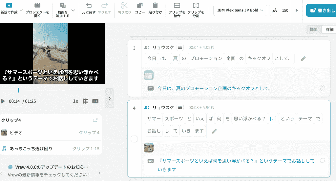The image size is (336, 181).
Task: Open project with プロジェクトを開く icon
Action: [x=37, y=5]
